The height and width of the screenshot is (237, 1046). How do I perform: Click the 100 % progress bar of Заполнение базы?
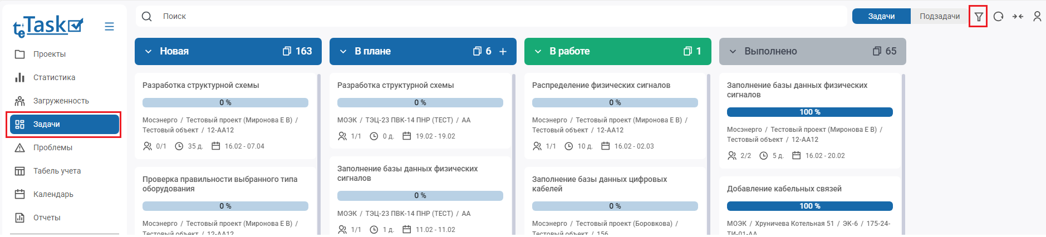(x=809, y=112)
